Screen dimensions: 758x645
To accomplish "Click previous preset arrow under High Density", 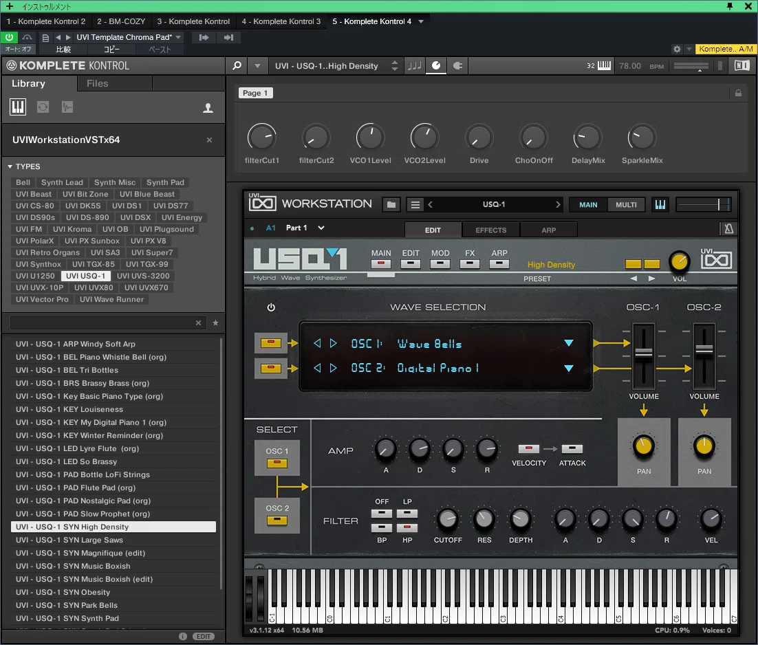I will (634, 278).
